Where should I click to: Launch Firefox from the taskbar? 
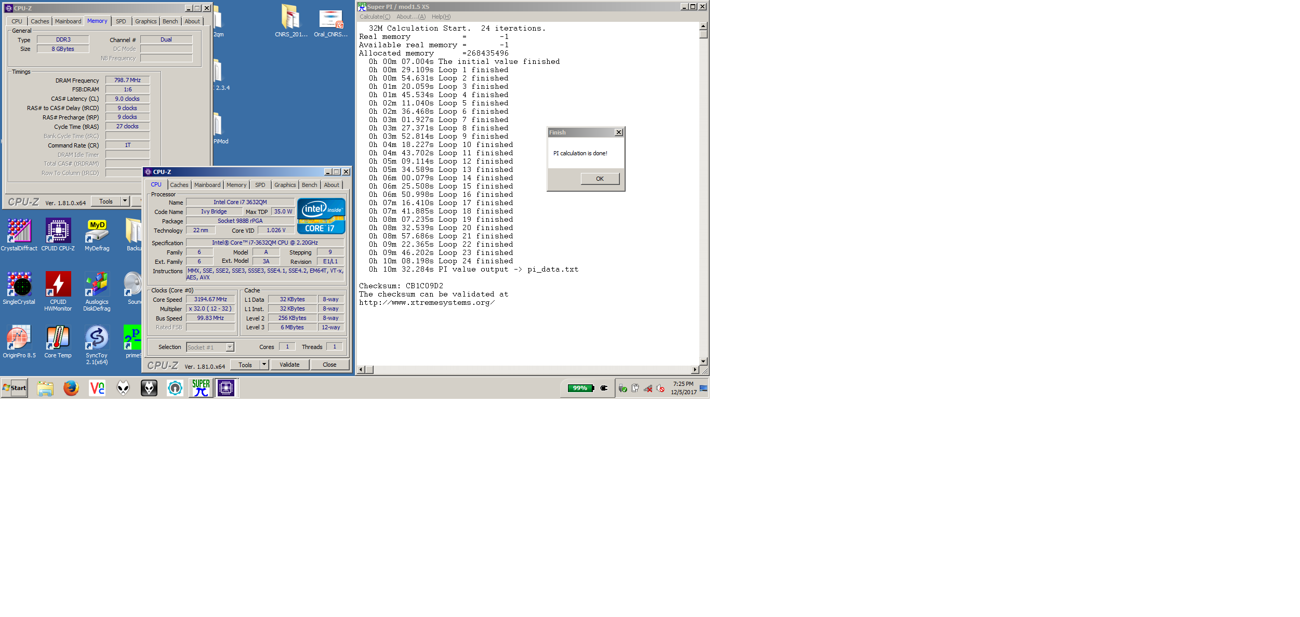click(x=71, y=388)
